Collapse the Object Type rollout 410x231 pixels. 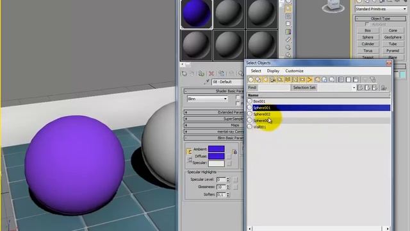[381, 19]
